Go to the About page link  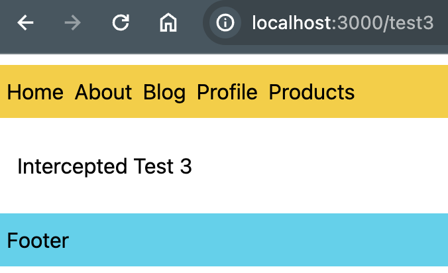(103, 92)
